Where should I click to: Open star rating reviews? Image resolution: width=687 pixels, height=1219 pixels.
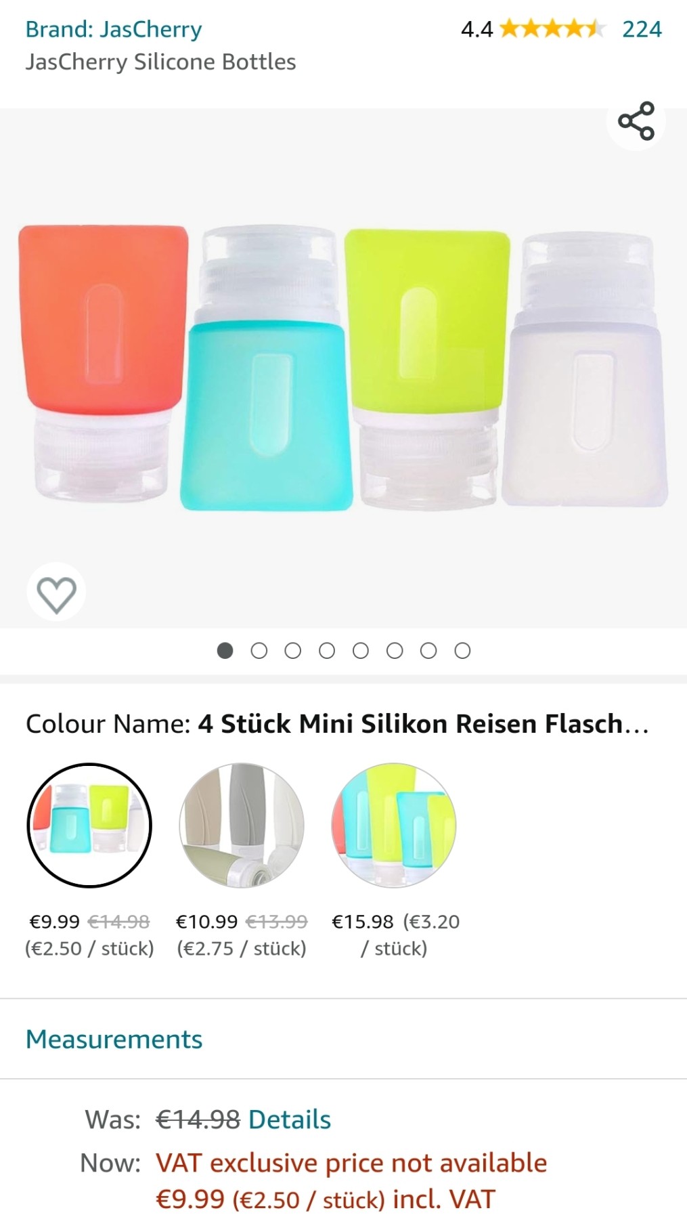tap(552, 29)
